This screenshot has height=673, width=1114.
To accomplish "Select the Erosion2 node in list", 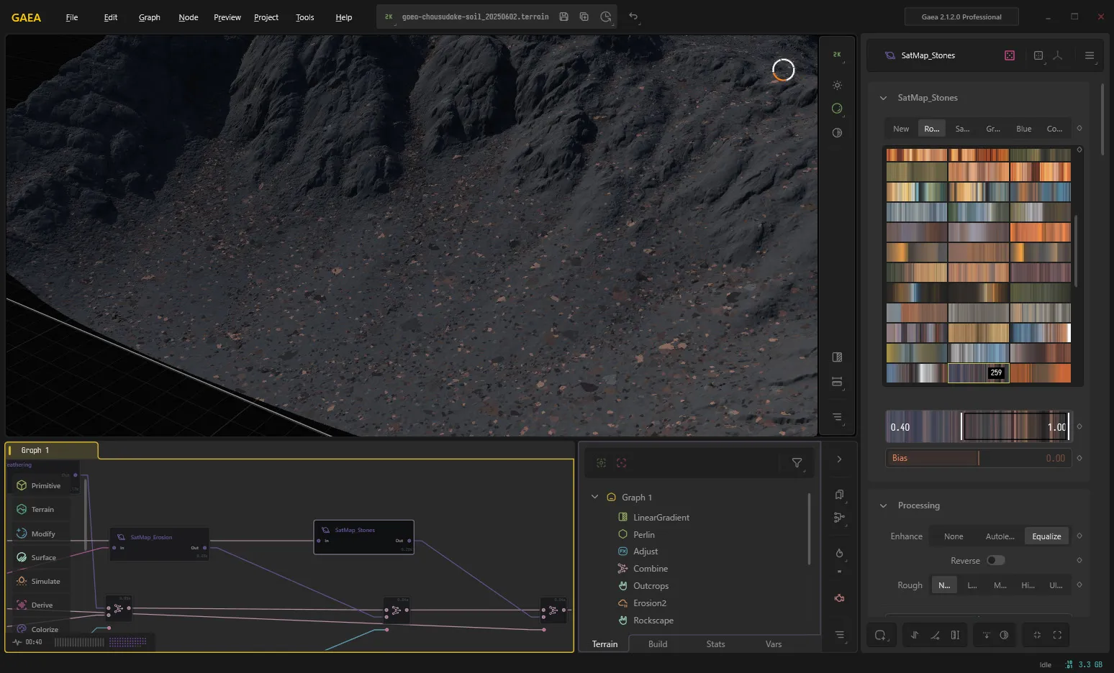I will coord(649,603).
